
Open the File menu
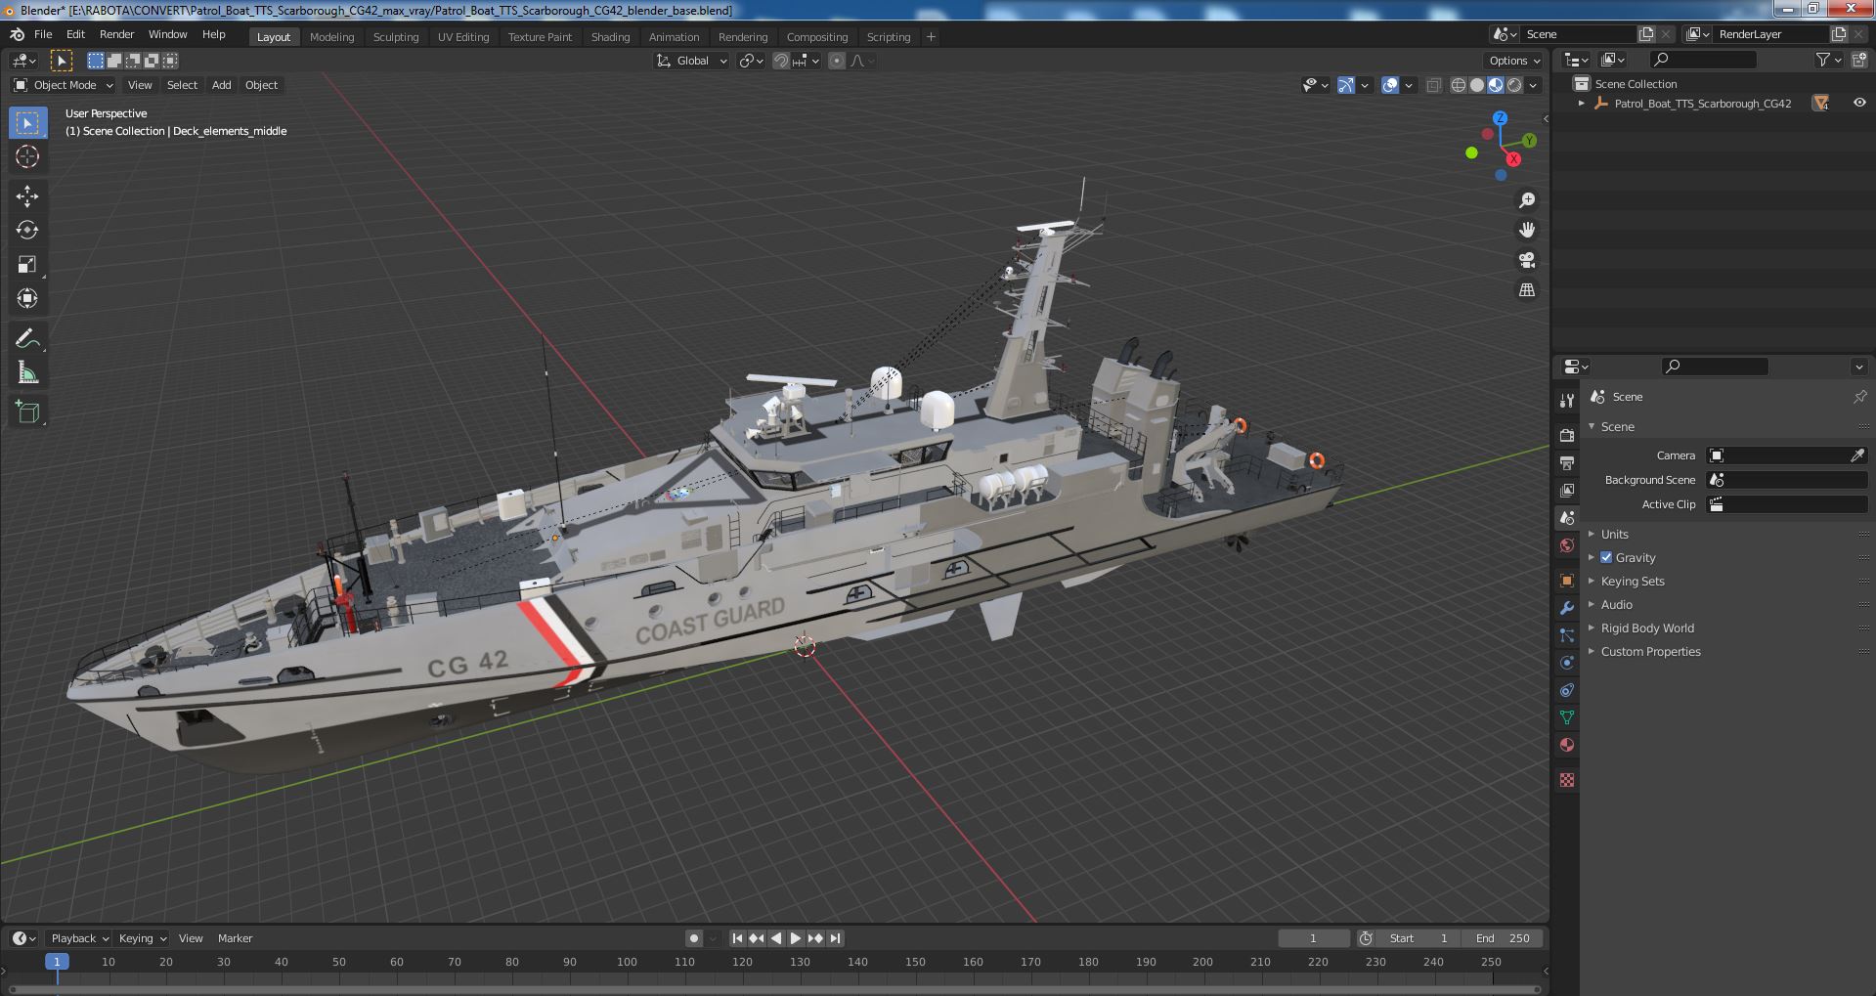(x=43, y=34)
